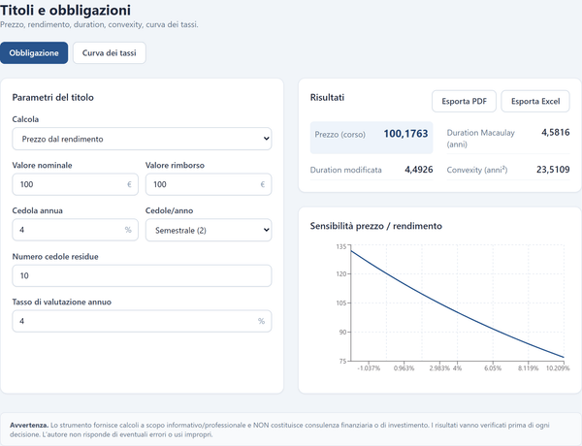Click the percent symbol in Cedola annua
582x446 pixels.
click(x=128, y=230)
